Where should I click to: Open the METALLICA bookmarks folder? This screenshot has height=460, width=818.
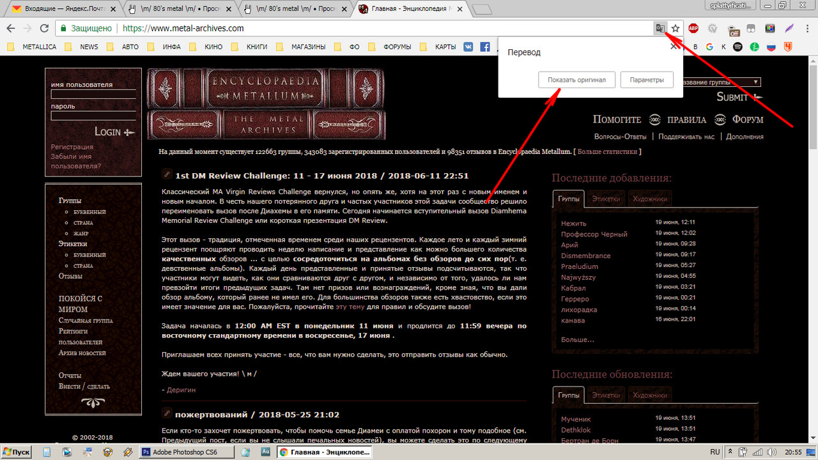(x=33, y=47)
